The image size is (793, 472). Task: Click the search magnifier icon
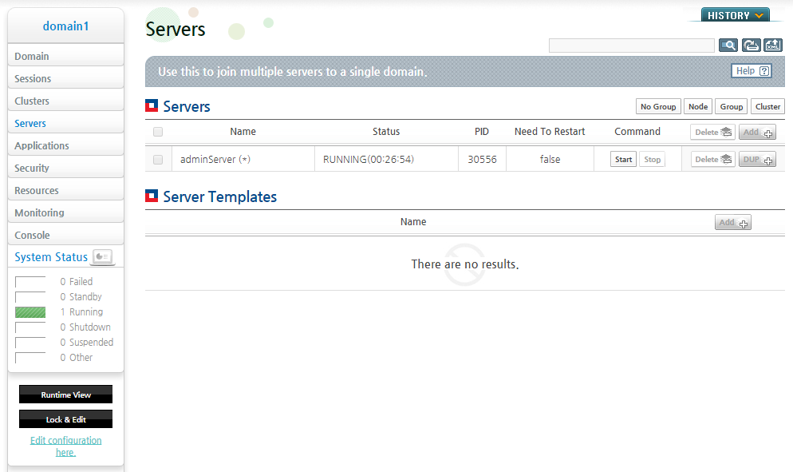(x=728, y=46)
